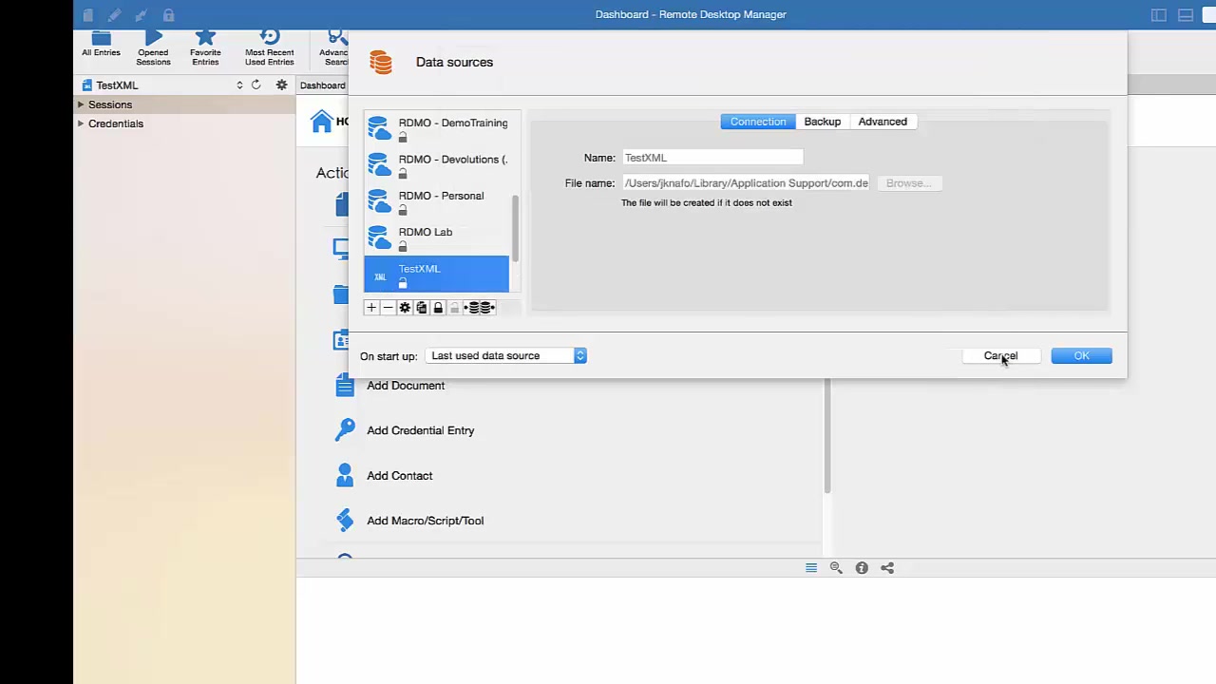Open the Opened Sessions view
Image resolution: width=1216 pixels, height=684 pixels.
(x=153, y=48)
